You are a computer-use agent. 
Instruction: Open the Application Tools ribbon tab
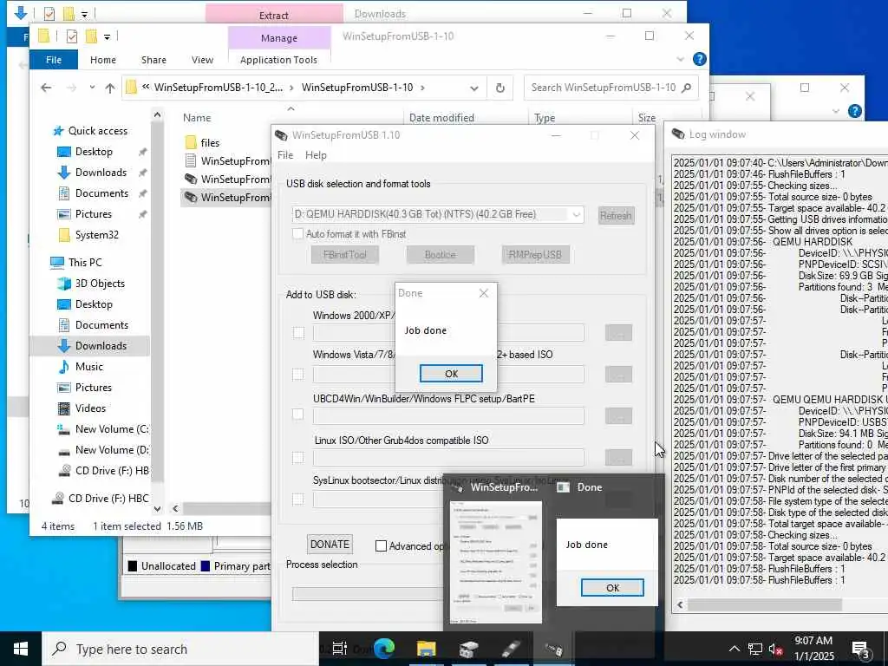point(278,60)
